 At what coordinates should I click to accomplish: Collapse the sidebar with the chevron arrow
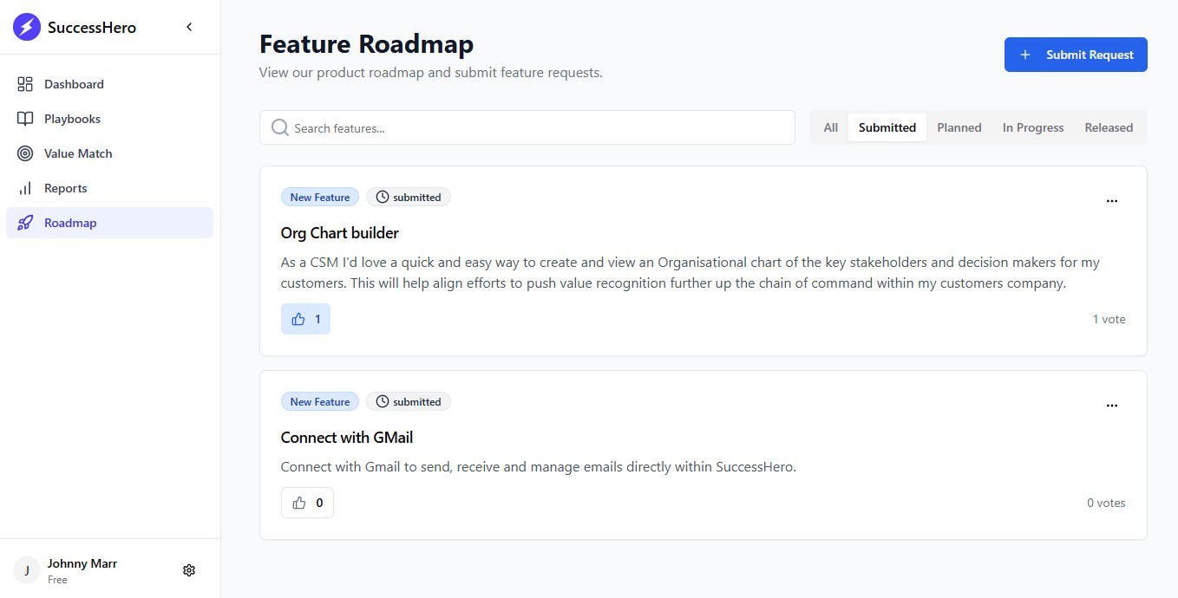coord(189,27)
